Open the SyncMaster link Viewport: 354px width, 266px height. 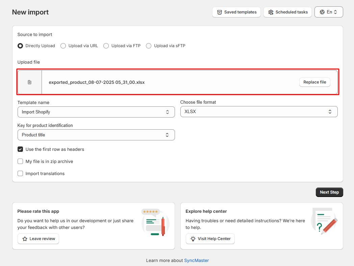tap(196, 260)
